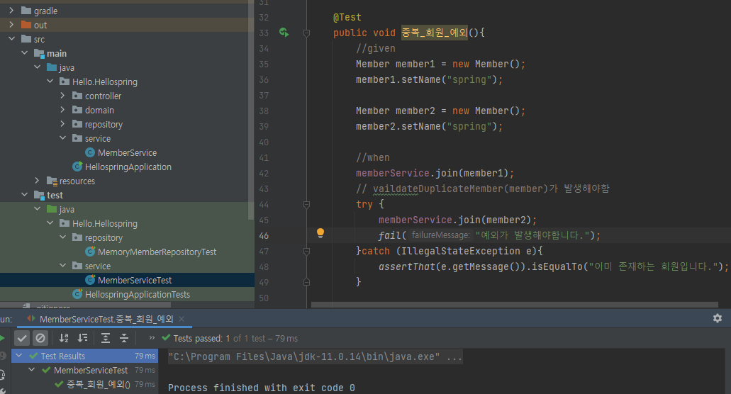
Task: Click green test java folder icon
Action: [x=52, y=209]
